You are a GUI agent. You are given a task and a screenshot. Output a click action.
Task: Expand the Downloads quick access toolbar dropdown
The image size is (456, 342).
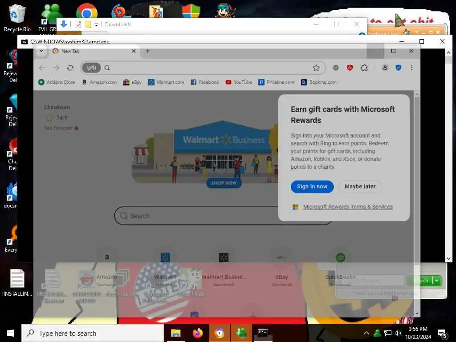coord(96,25)
